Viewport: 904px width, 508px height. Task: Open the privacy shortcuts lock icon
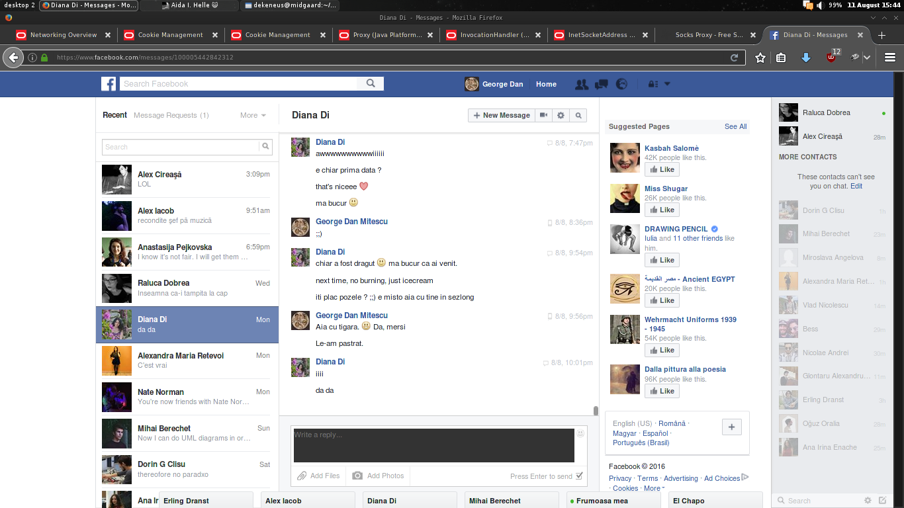tap(653, 84)
